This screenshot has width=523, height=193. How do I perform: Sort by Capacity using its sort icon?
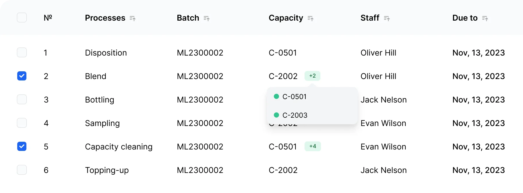click(x=311, y=18)
